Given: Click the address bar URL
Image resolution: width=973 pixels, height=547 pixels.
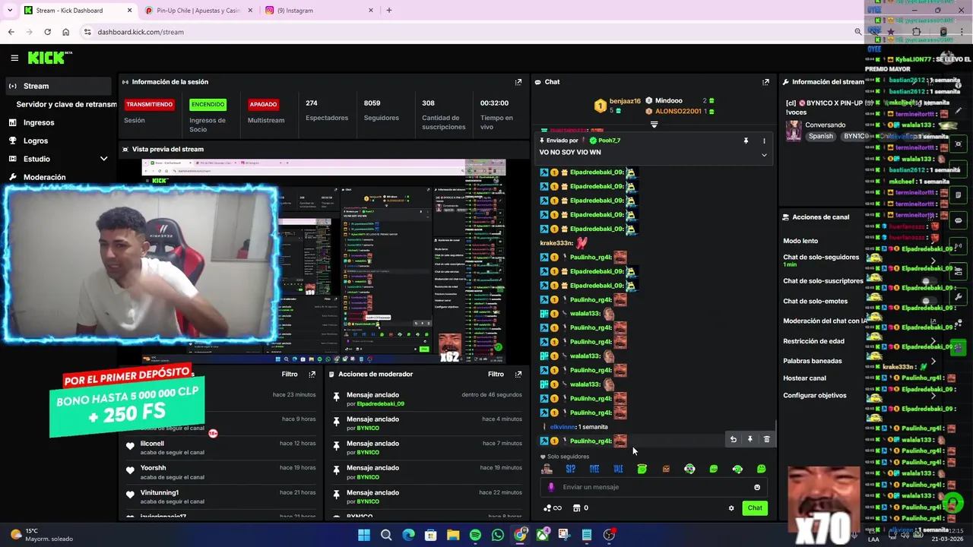Looking at the screenshot, I should tap(141, 32).
